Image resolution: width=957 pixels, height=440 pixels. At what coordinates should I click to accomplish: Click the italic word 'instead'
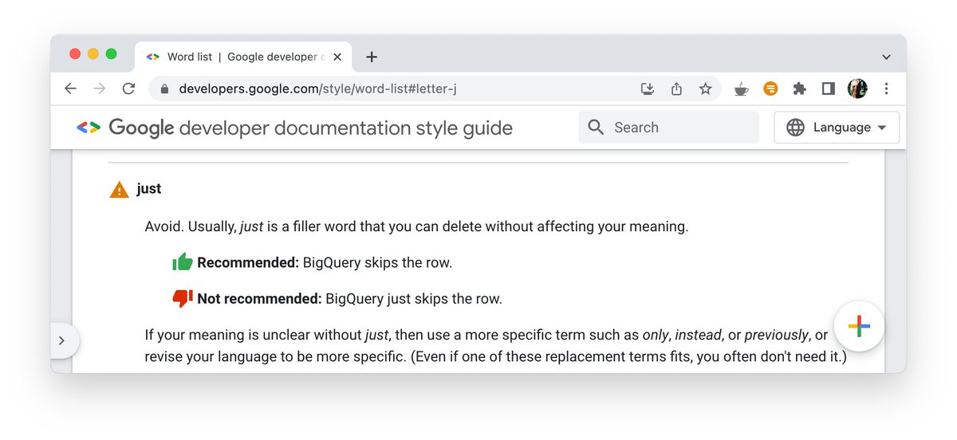699,335
